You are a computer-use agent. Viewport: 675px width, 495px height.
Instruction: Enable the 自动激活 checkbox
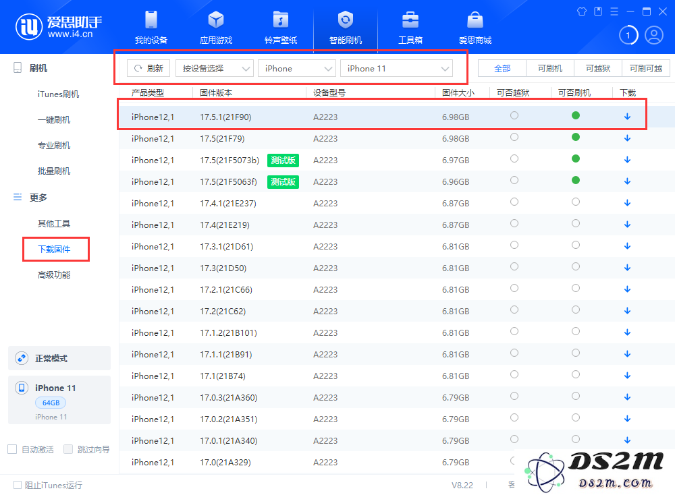pos(12,449)
